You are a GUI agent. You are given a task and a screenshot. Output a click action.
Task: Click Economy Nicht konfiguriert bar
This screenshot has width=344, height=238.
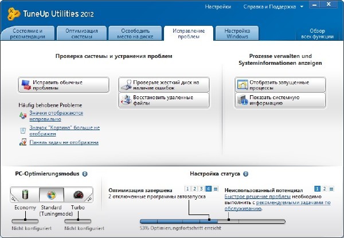pyautogui.click(x=25, y=221)
